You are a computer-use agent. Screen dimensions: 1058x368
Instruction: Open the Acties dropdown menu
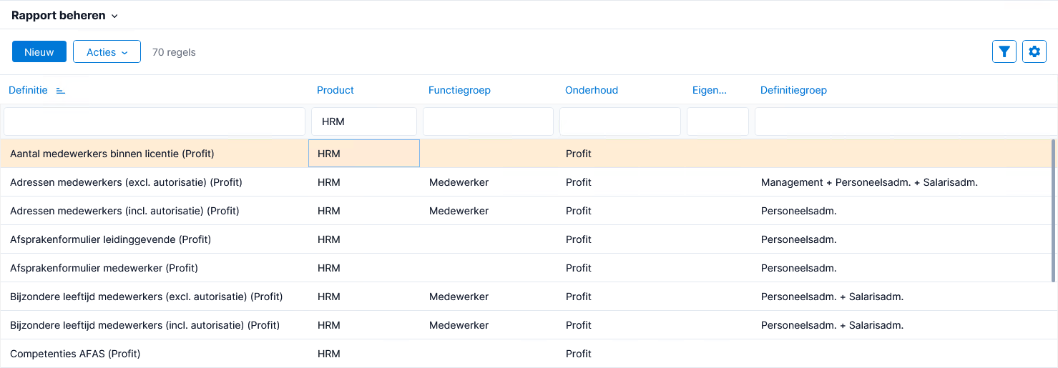pos(107,52)
